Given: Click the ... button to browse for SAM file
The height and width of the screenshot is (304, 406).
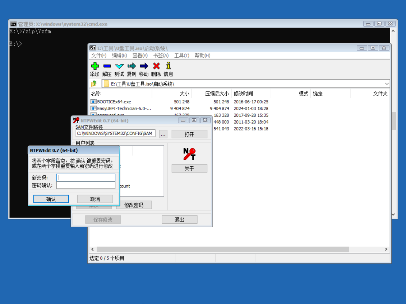Looking at the screenshot, I should (163, 134).
